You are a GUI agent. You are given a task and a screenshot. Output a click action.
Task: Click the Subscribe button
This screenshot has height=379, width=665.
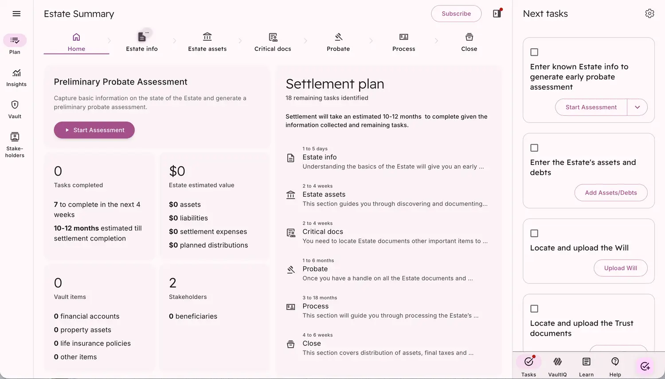point(456,14)
